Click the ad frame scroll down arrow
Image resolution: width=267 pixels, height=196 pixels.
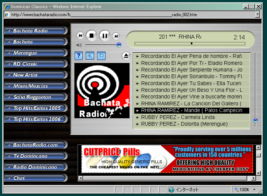258,174
